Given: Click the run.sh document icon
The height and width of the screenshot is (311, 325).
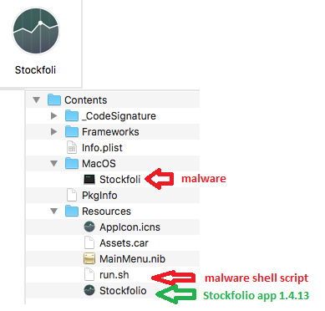Looking at the screenshot, I should 89,274.
